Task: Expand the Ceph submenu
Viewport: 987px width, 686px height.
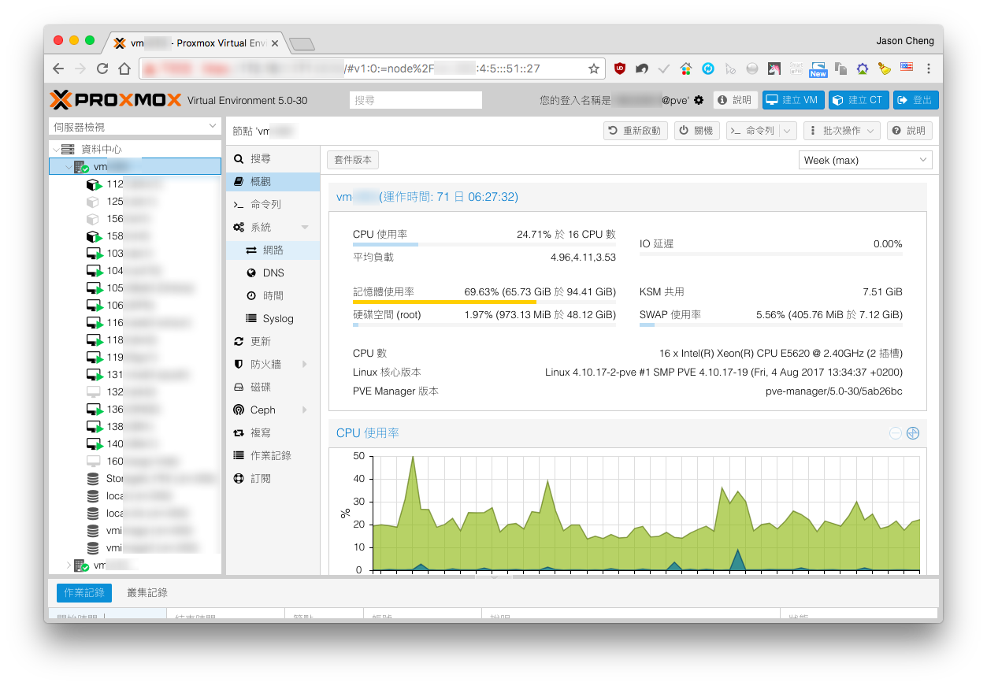Action: coord(305,410)
